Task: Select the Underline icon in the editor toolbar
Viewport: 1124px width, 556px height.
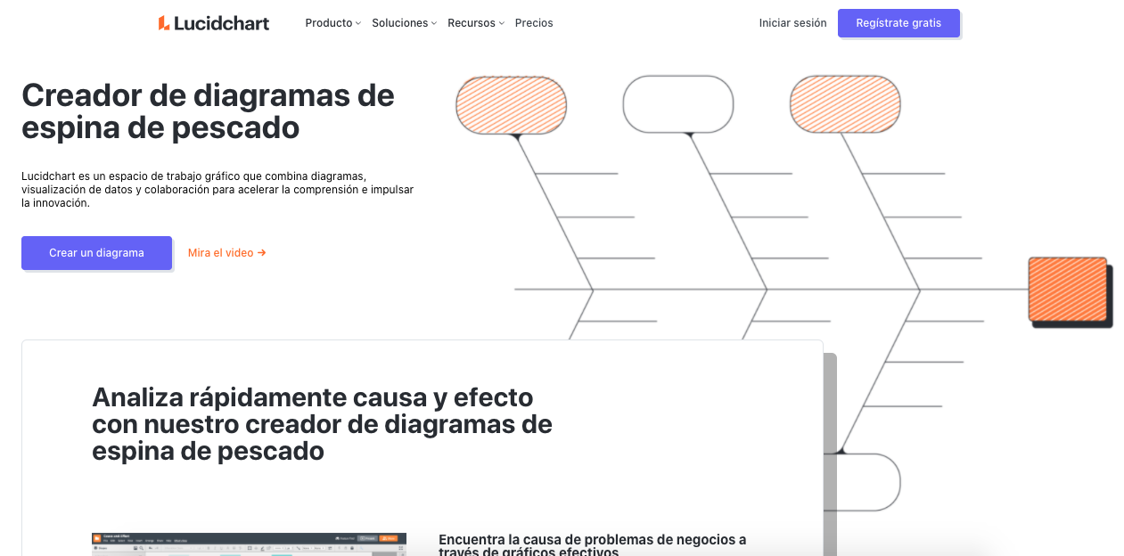Action: 221,548
